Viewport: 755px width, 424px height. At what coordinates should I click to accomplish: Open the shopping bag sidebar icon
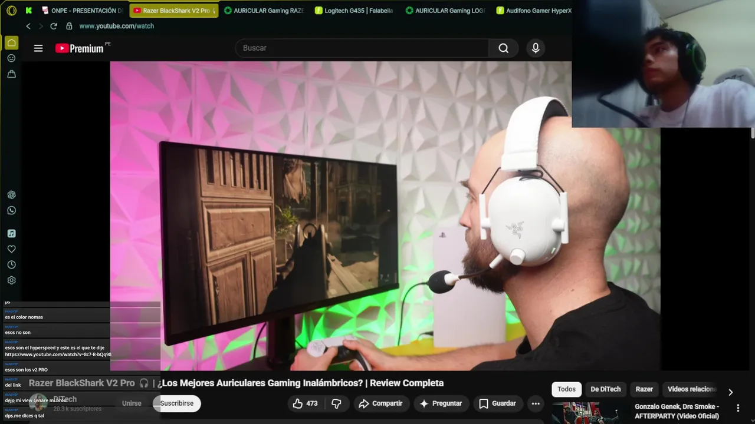point(11,74)
